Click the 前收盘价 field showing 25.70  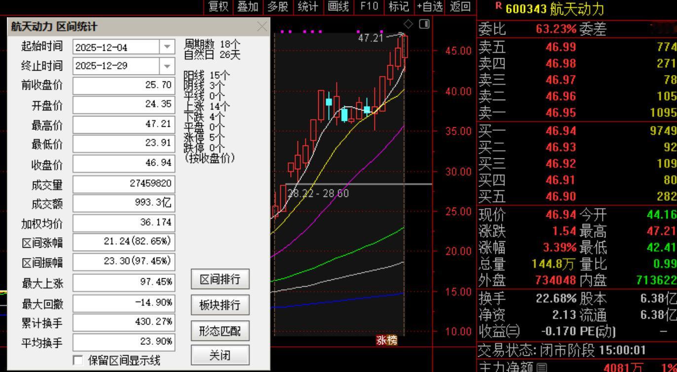click(124, 85)
